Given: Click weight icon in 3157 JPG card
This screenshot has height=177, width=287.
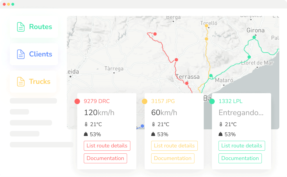Looking at the screenshot, I should click(153, 134).
